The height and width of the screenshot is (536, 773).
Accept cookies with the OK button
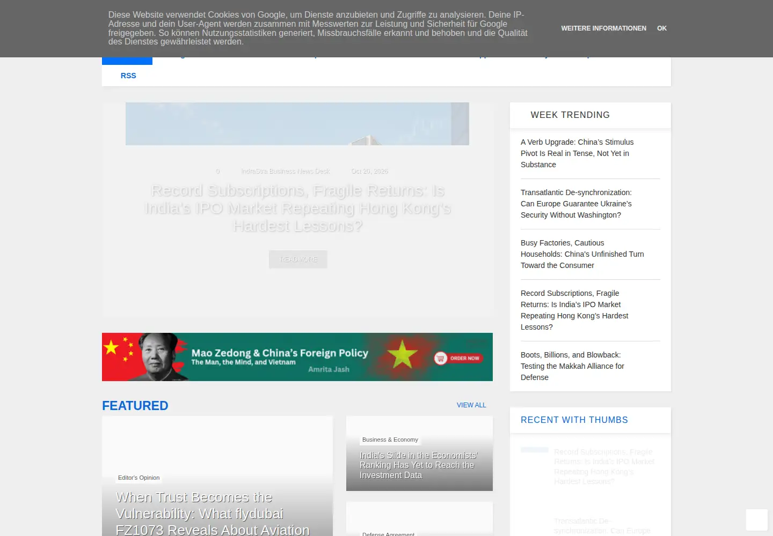click(662, 28)
